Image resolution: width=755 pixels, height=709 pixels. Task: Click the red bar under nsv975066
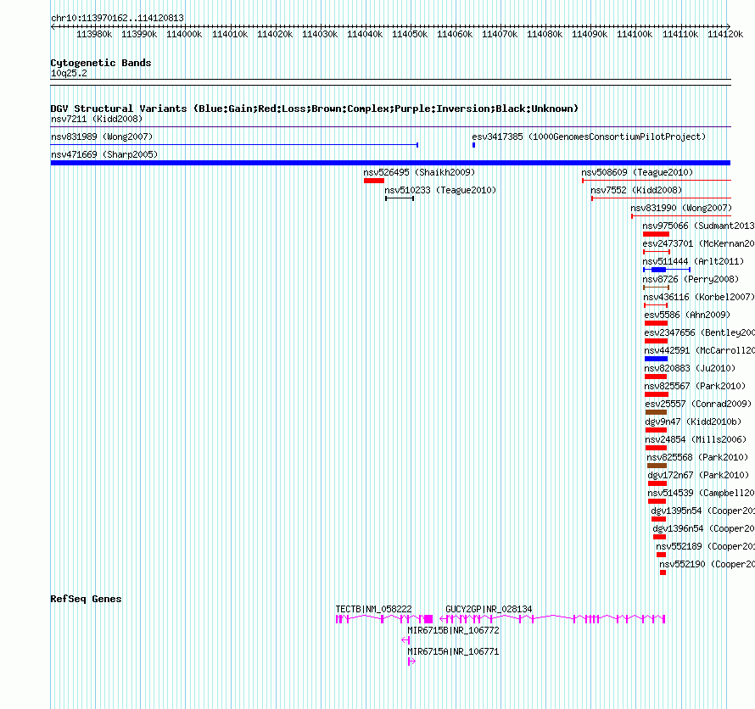point(656,234)
